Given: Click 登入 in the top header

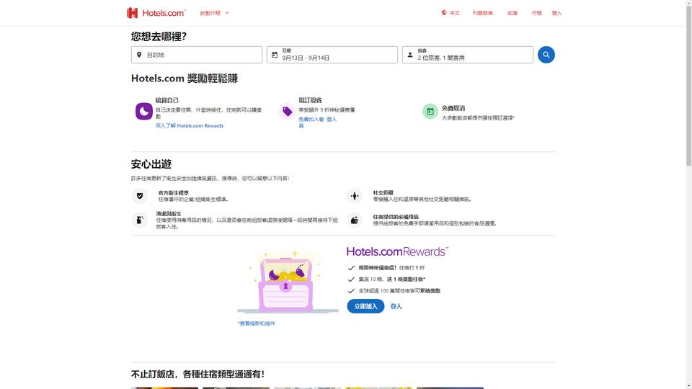Looking at the screenshot, I should [557, 13].
